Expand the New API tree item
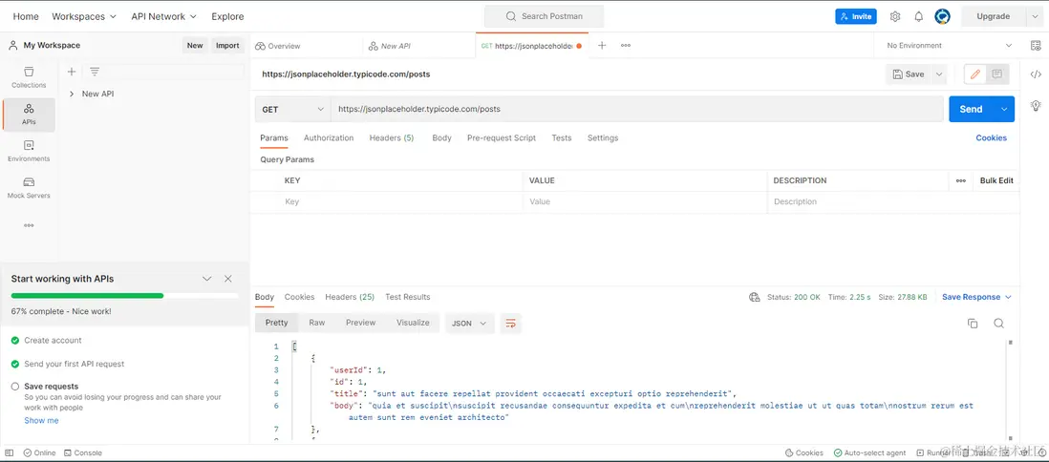Viewport: 1049px width, 462px height. tap(72, 94)
